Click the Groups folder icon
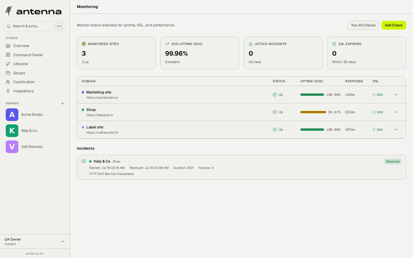Screen dimensions: 413x258 (8, 73)
